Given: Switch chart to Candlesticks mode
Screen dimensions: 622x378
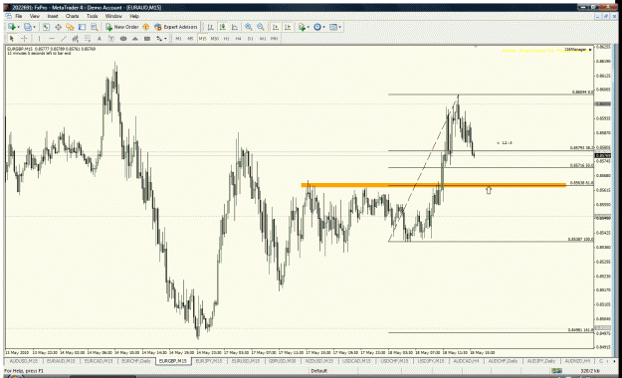Looking at the screenshot, I should pyautogui.click(x=223, y=27).
